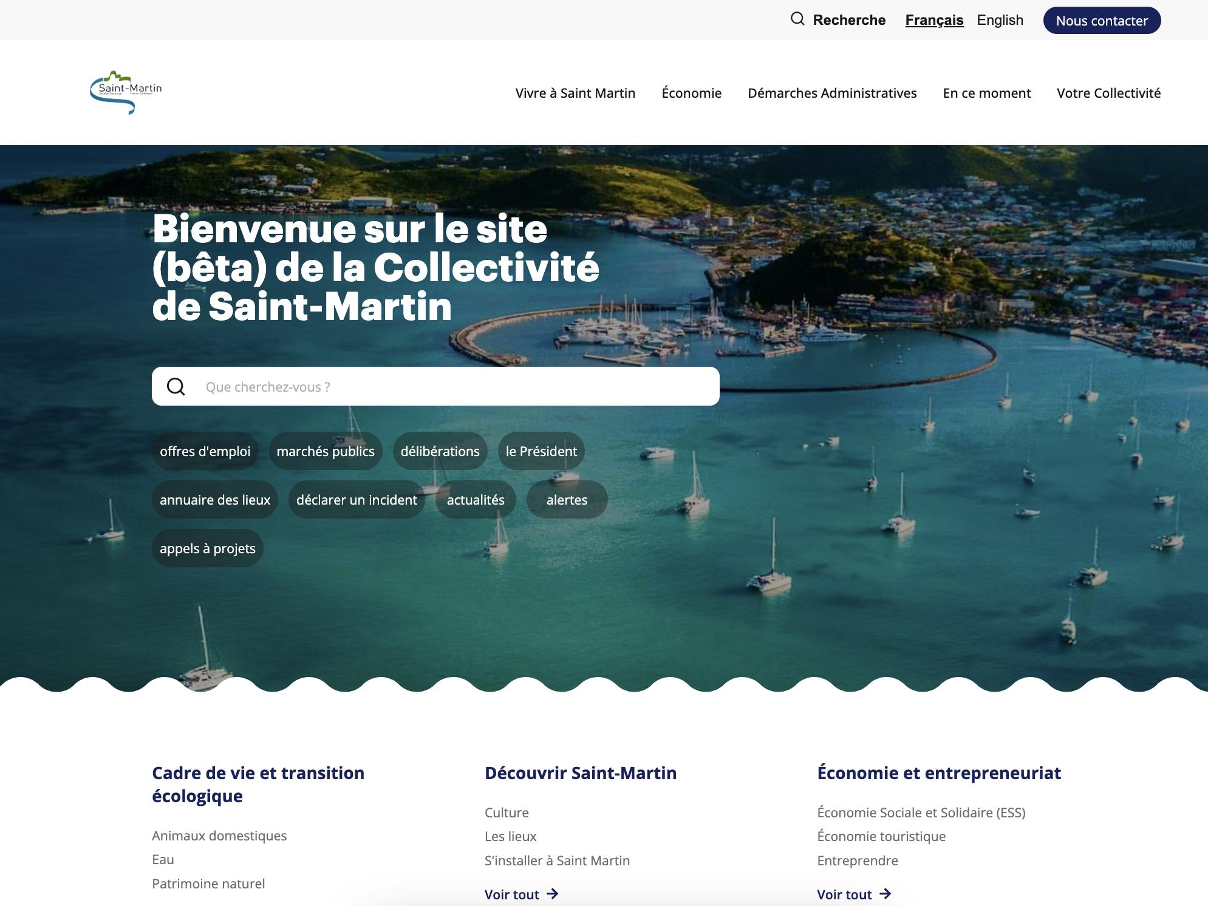The height and width of the screenshot is (906, 1208).
Task: Open En ce moment menu item
Action: click(x=986, y=93)
